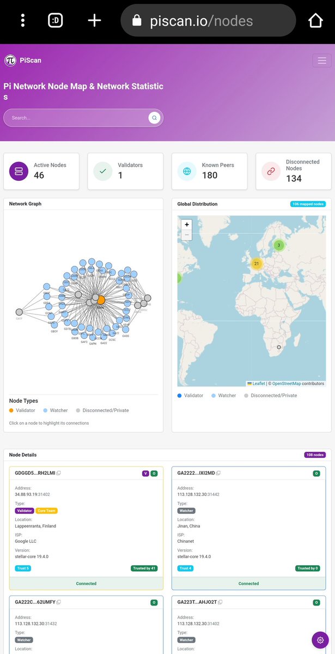Image resolution: width=335 pixels, height=654 pixels.
Task: Select the GBOY node in network graph
Action: pos(54,325)
